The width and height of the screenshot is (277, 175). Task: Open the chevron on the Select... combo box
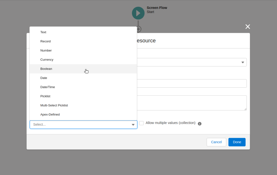[133, 124]
